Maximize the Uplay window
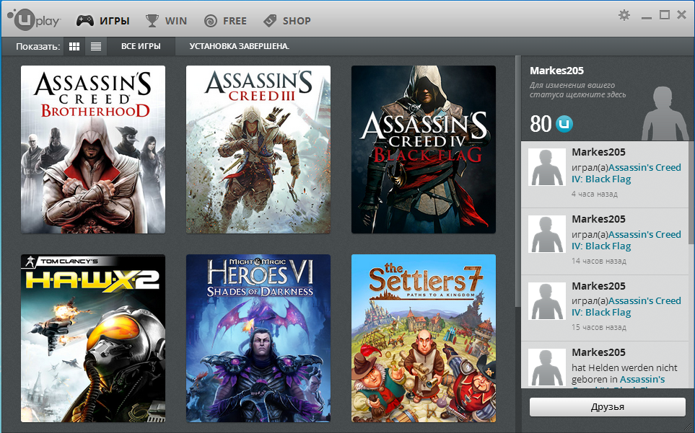This screenshot has height=433, width=695. (x=665, y=15)
